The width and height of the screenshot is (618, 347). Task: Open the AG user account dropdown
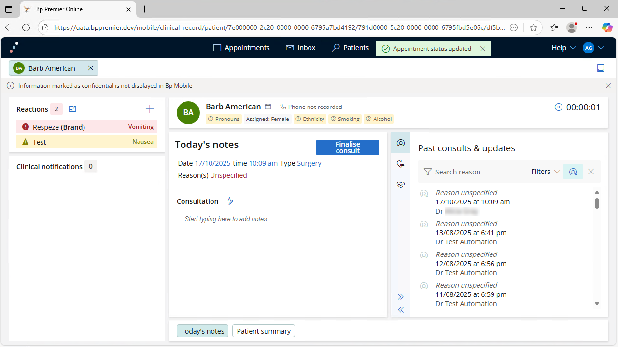593,48
